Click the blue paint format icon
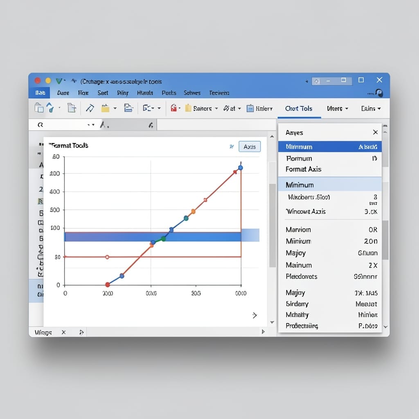 [x=50, y=108]
